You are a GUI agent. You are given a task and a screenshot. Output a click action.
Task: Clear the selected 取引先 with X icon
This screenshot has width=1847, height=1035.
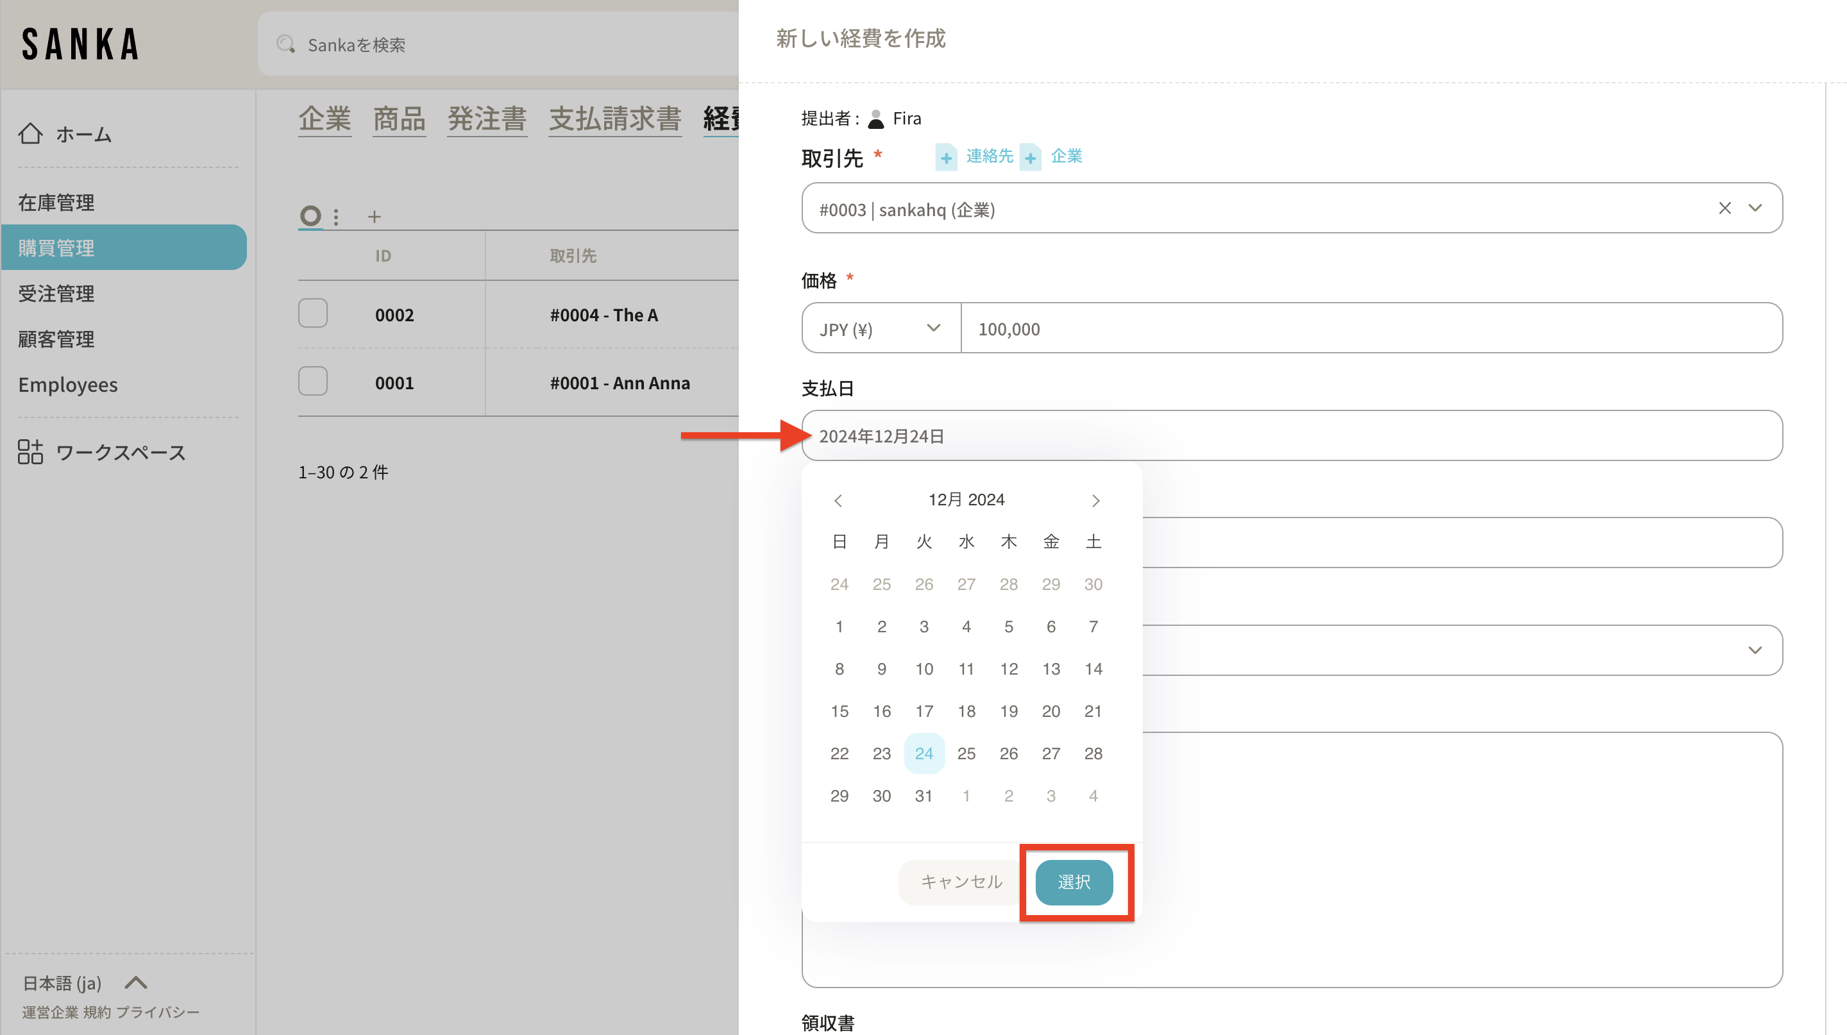[1725, 208]
